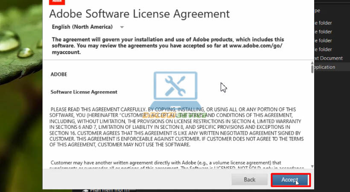
Task: Click the Type column header in file list
Action: [318, 11]
